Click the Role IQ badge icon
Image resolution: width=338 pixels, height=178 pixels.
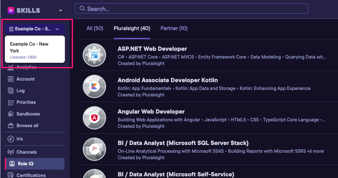12,164
